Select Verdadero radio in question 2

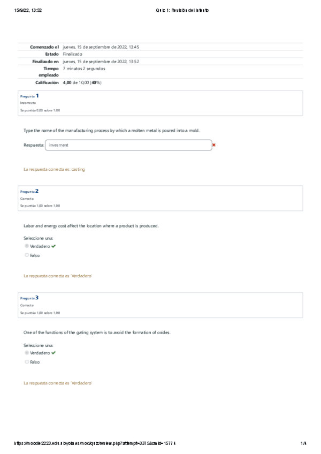coord(27,246)
